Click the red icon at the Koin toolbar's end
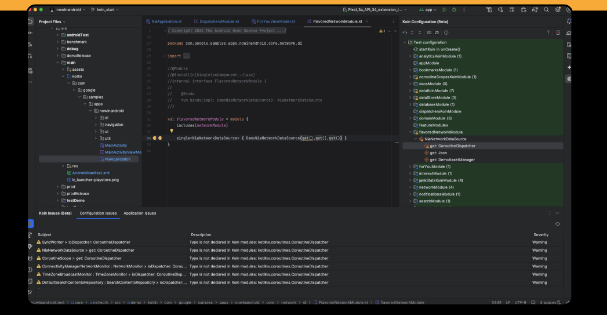 [558, 32]
